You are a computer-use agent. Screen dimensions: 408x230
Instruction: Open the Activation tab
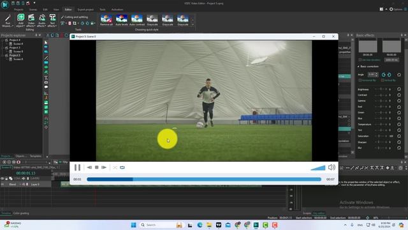pyautogui.click(x=117, y=10)
